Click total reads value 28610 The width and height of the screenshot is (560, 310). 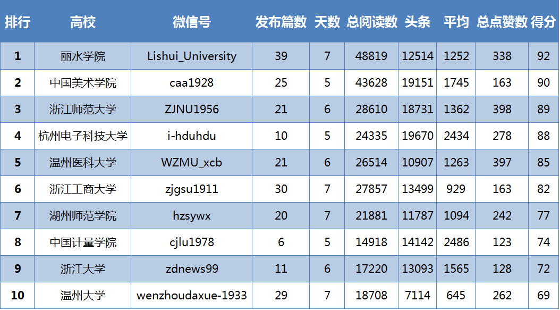[371, 109]
